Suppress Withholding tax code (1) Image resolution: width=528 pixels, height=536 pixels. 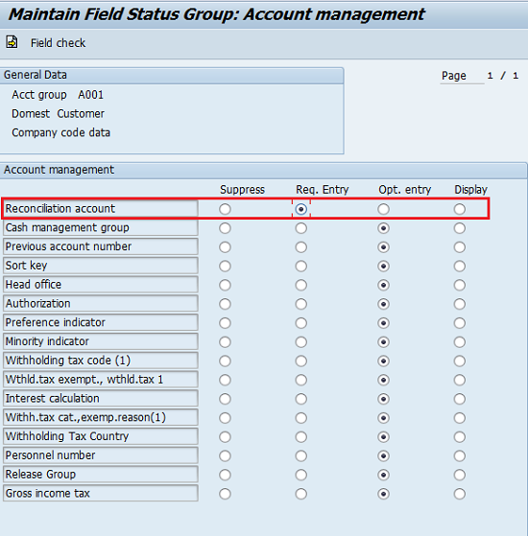pyautogui.click(x=225, y=361)
